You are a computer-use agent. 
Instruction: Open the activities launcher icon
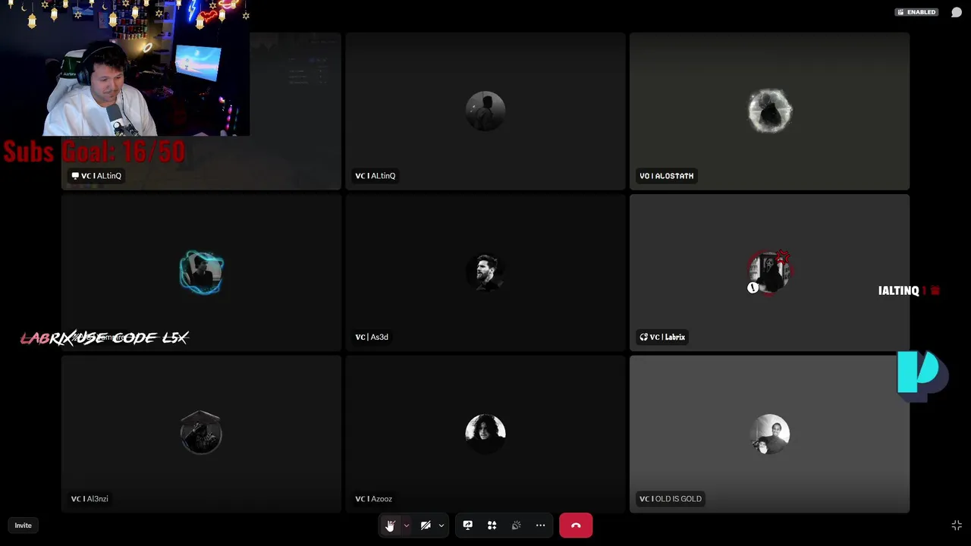[492, 526]
